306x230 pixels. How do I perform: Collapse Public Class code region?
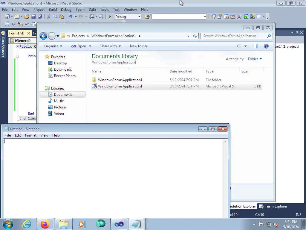click(17, 46)
